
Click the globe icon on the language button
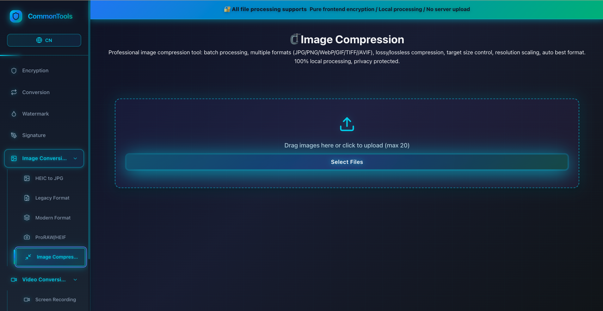pos(39,40)
